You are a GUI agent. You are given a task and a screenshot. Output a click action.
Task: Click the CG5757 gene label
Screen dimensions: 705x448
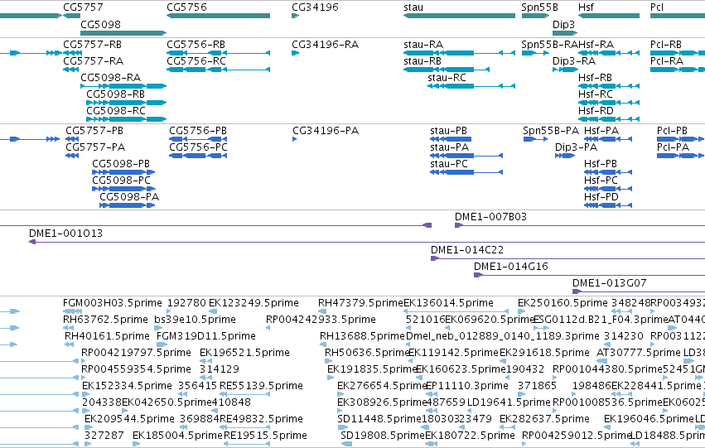point(83,7)
